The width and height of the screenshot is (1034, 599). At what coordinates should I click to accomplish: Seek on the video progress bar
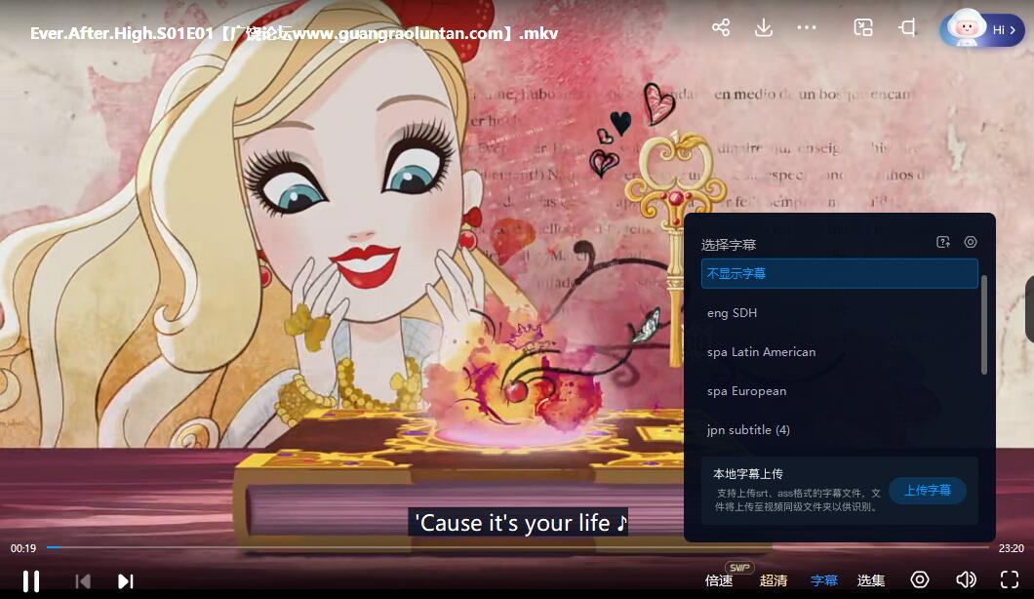click(x=518, y=547)
